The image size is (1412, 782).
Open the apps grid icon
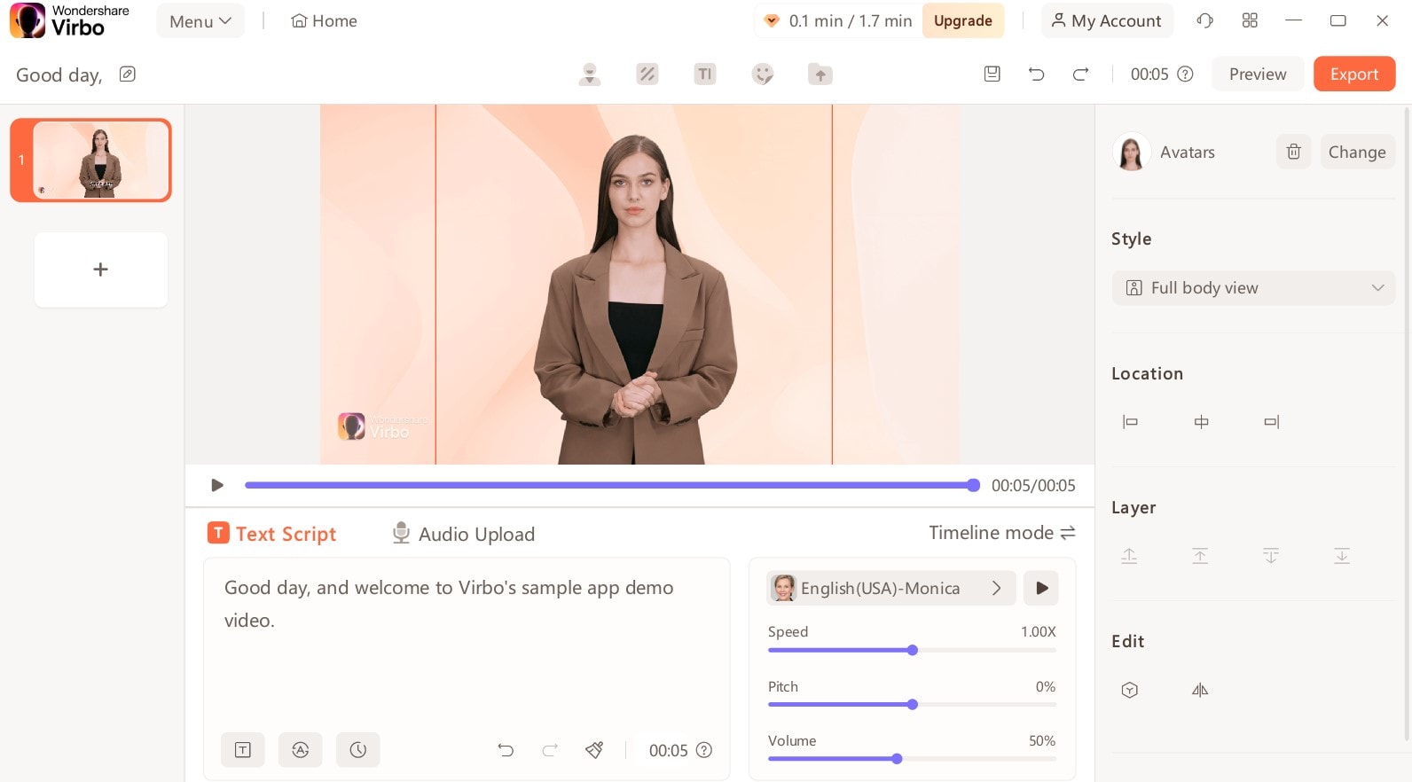[x=1250, y=20]
